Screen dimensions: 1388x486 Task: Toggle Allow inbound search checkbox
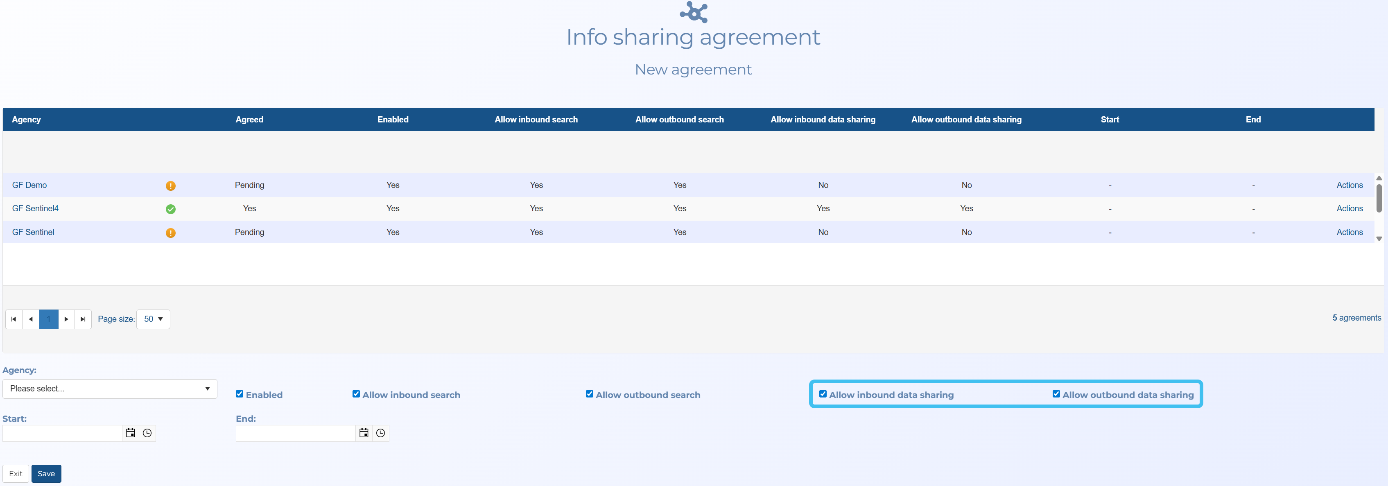click(356, 394)
